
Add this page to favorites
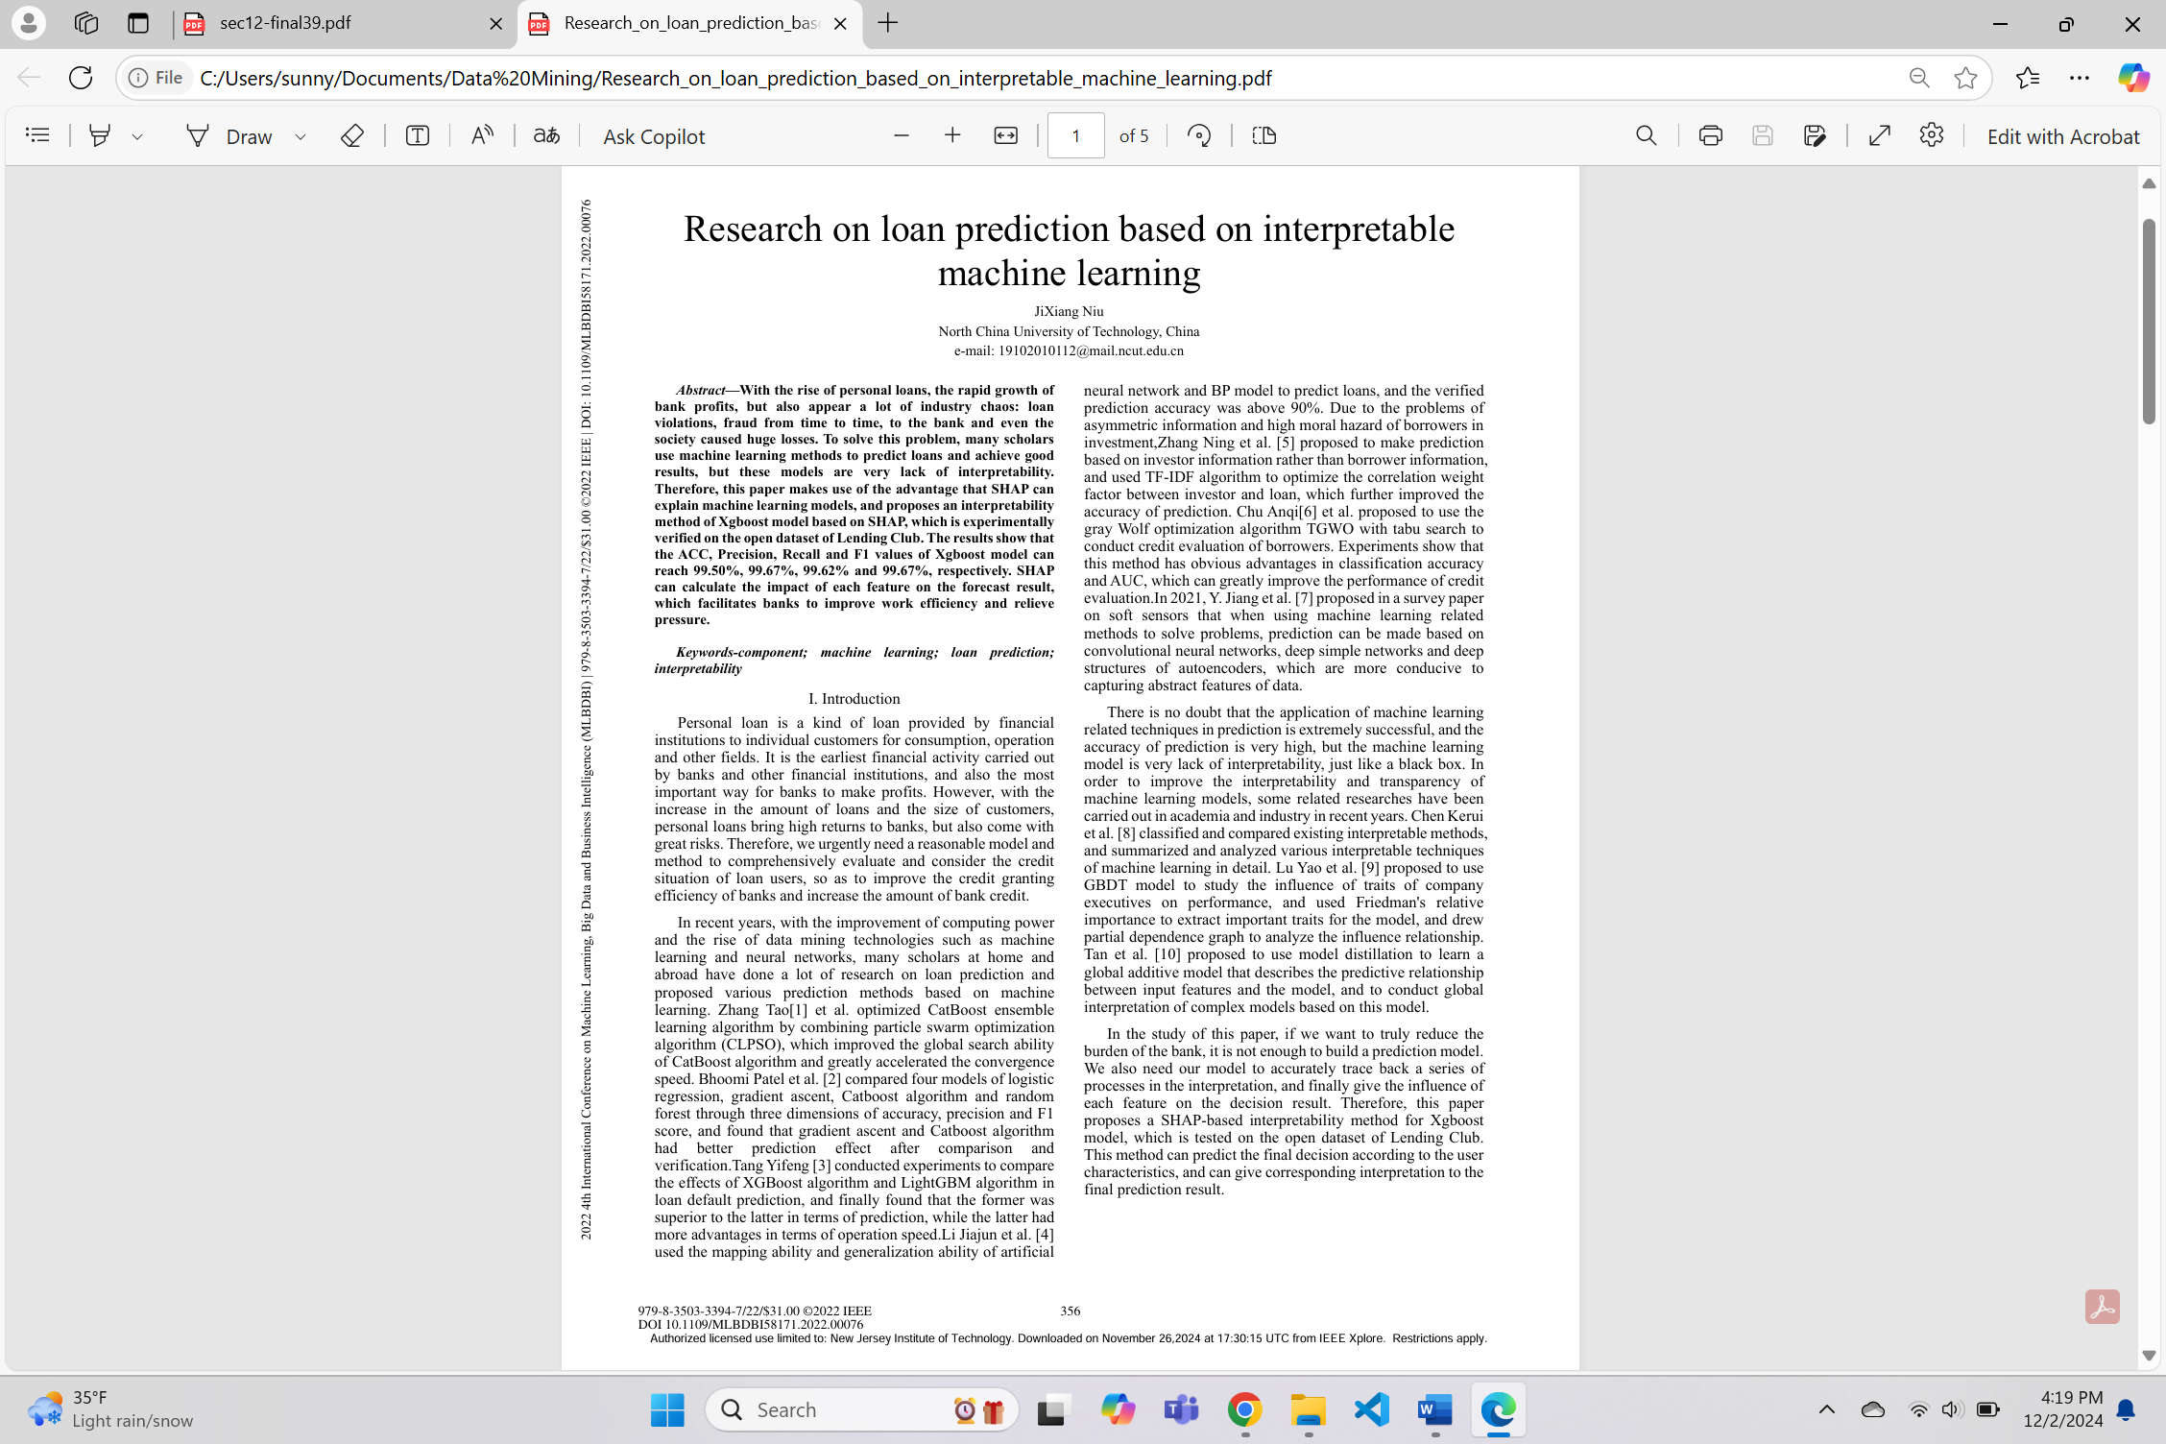[x=1963, y=78]
